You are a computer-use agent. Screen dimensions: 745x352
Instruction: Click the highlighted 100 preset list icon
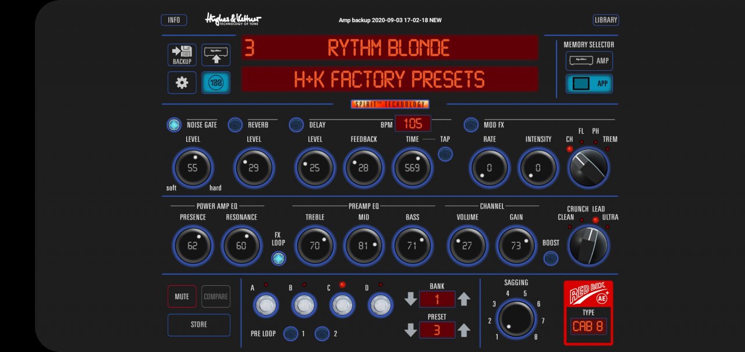coord(216,82)
